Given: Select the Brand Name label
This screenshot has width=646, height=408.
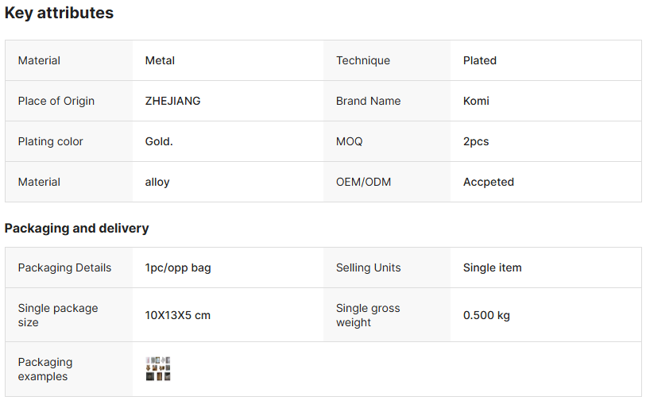Looking at the screenshot, I should tap(368, 101).
